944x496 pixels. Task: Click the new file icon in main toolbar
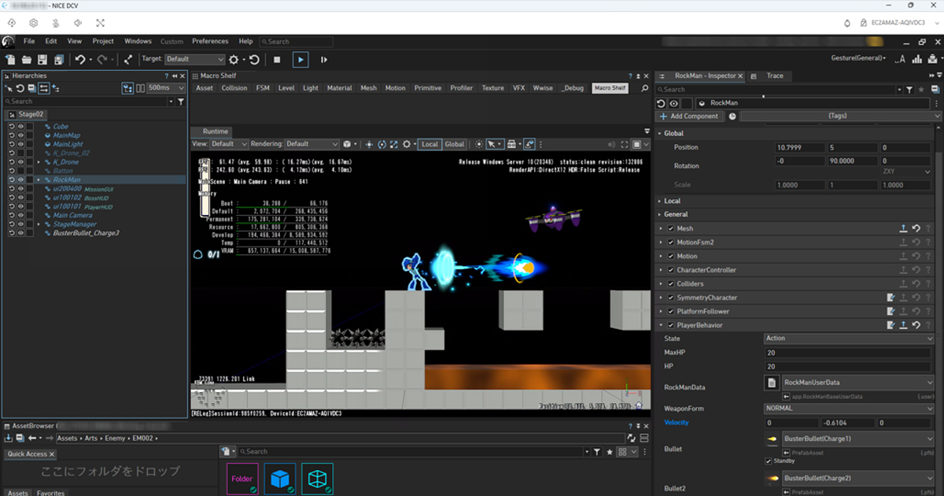10,59
